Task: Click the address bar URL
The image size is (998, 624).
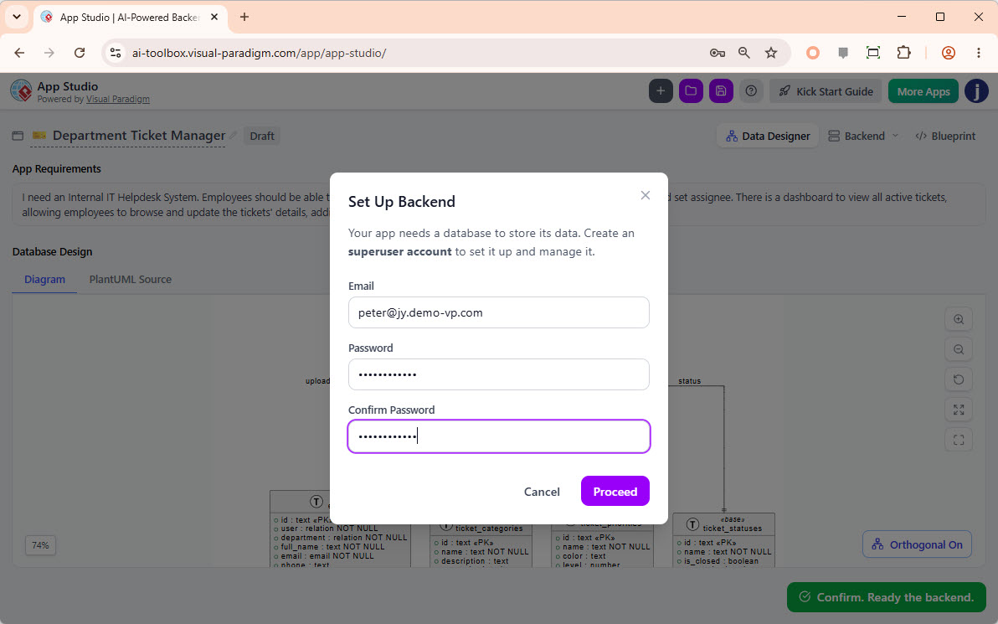Action: click(259, 53)
